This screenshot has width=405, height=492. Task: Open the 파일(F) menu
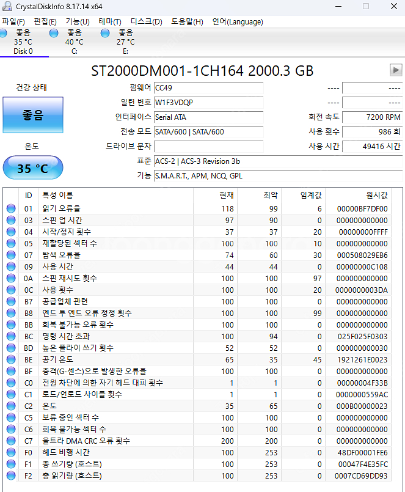pyautogui.click(x=13, y=22)
